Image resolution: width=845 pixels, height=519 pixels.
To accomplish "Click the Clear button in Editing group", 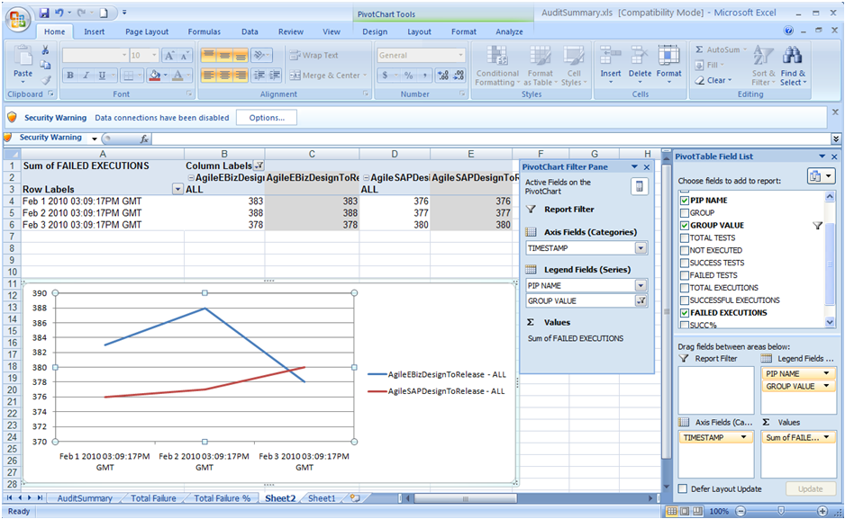I will (x=714, y=80).
